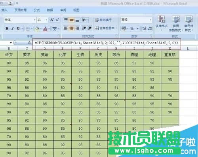Open 对齐方式 group dialog launcher
Viewport: 198px width, 157px height.
116,36
